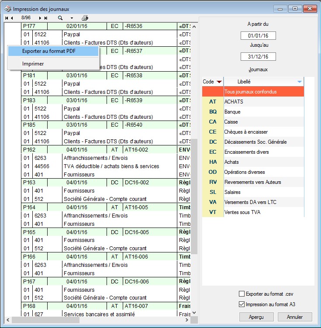Click preview scroll down arrow
This screenshot has height=328, width=321.
click(x=194, y=313)
